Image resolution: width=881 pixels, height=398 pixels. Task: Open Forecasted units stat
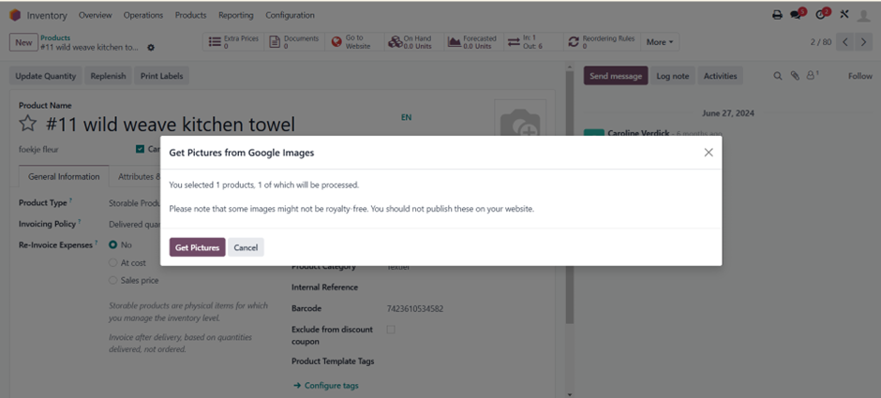(x=473, y=42)
